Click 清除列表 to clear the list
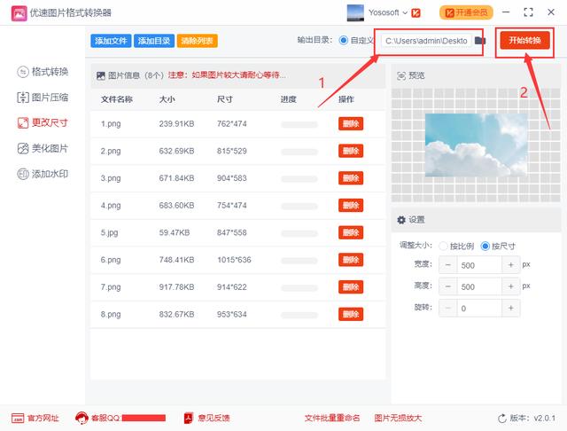The height and width of the screenshot is (431, 567). 197,41
